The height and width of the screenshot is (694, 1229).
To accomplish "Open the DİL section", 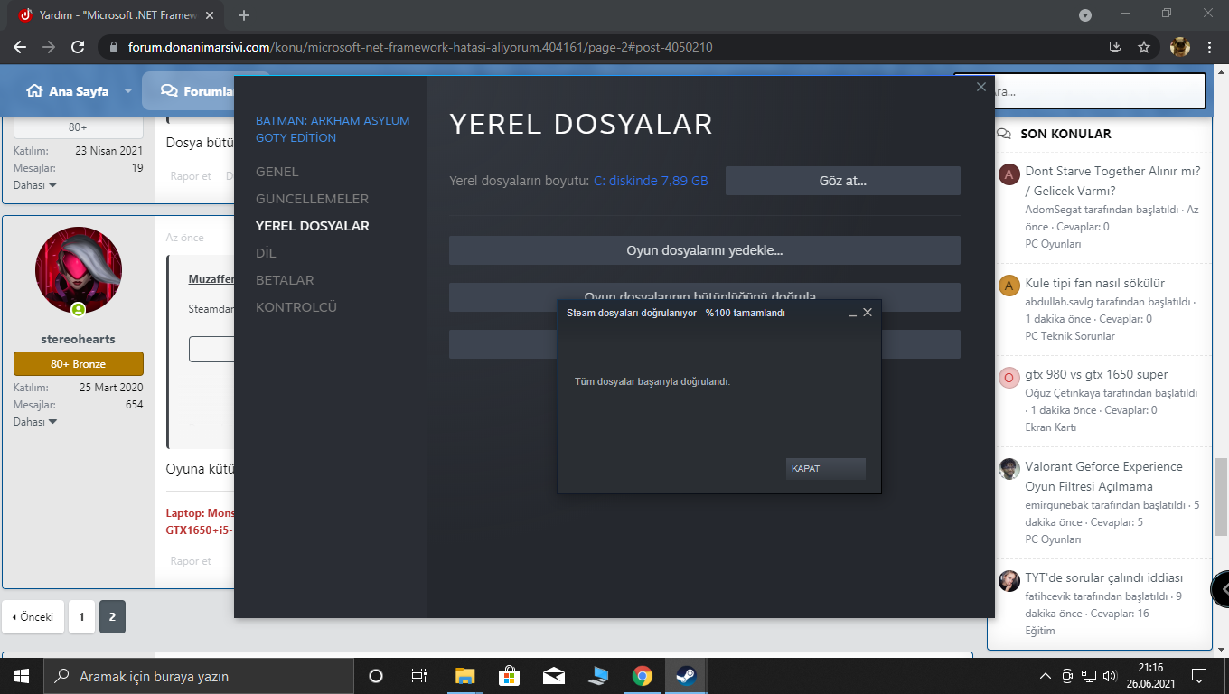I will click(x=266, y=253).
